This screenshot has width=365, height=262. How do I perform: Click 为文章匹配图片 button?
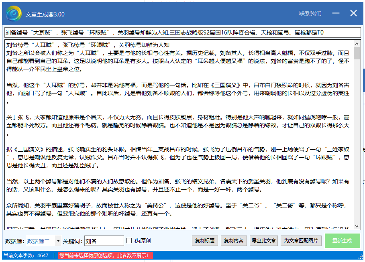click(x=301, y=241)
